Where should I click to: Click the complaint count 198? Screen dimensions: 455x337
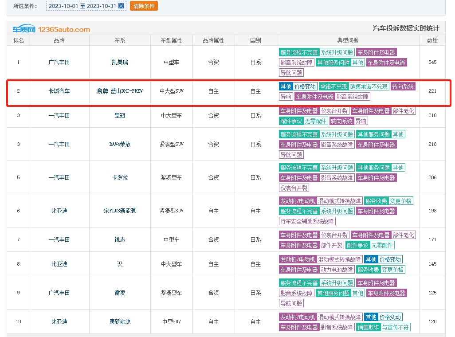tap(432, 211)
